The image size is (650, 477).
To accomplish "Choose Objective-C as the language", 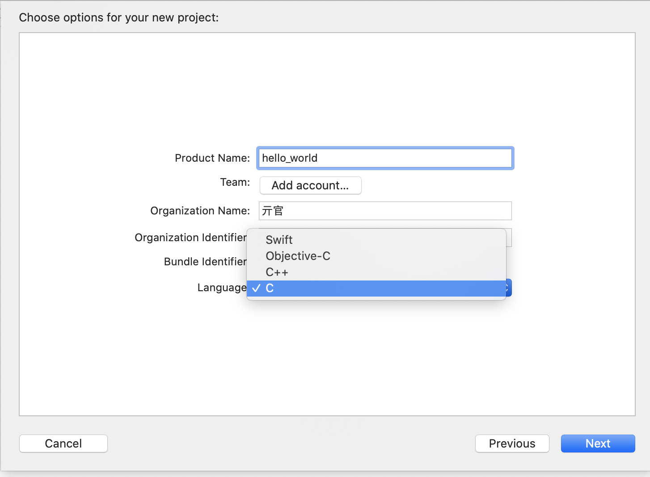I will pyautogui.click(x=298, y=256).
